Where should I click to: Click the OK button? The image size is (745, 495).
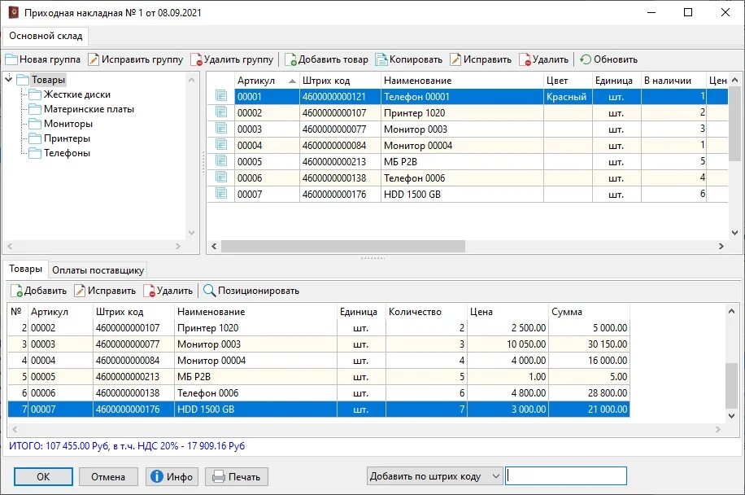43,476
